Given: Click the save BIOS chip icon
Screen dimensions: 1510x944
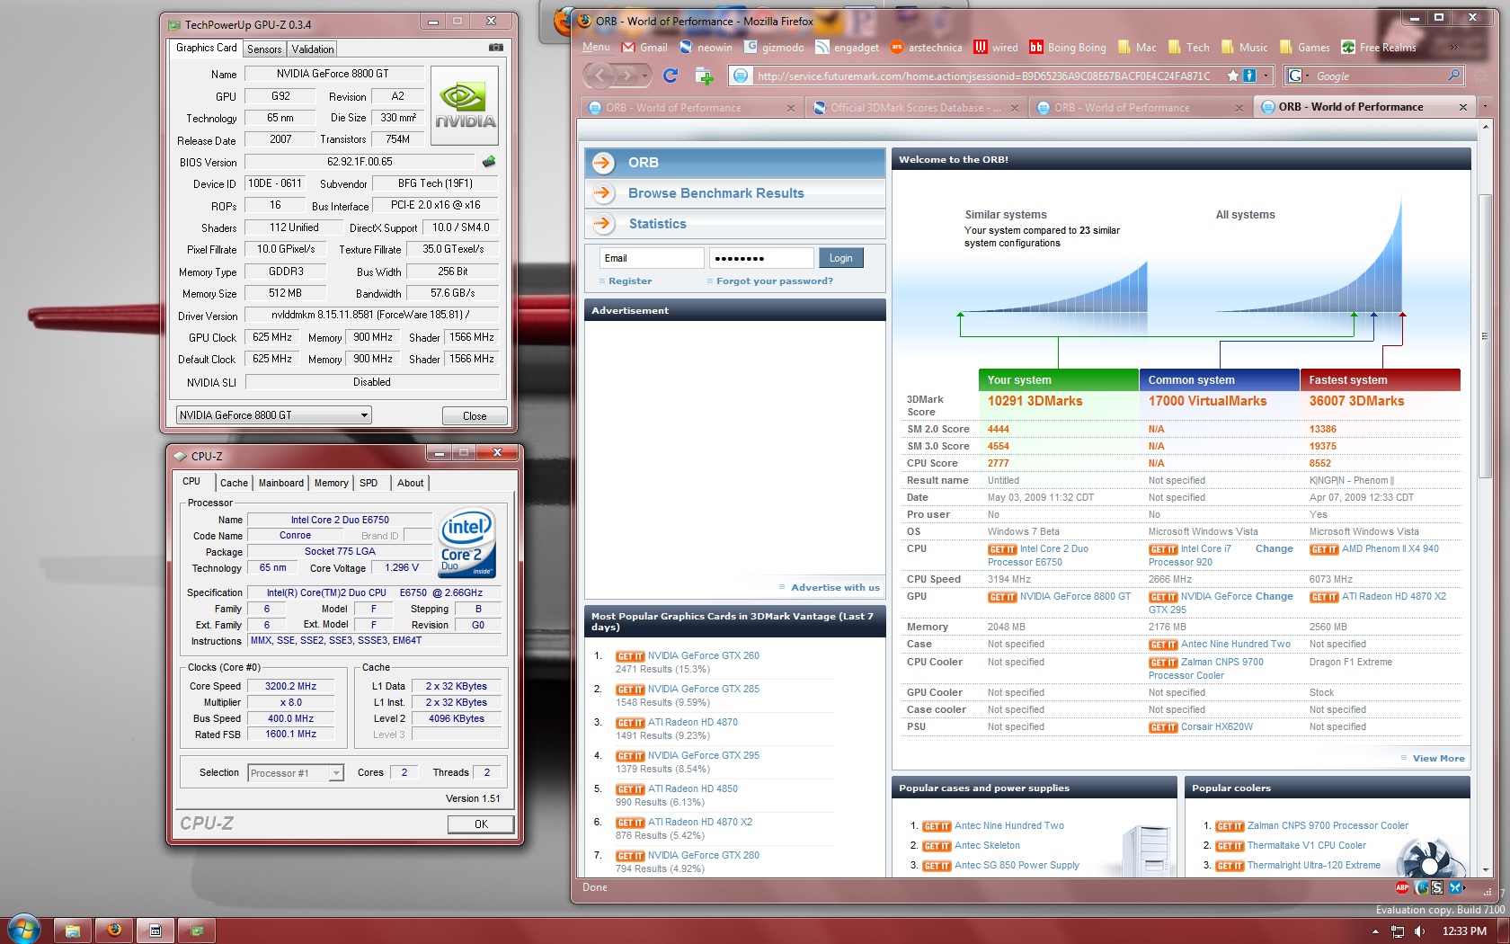Looking at the screenshot, I should (x=489, y=162).
